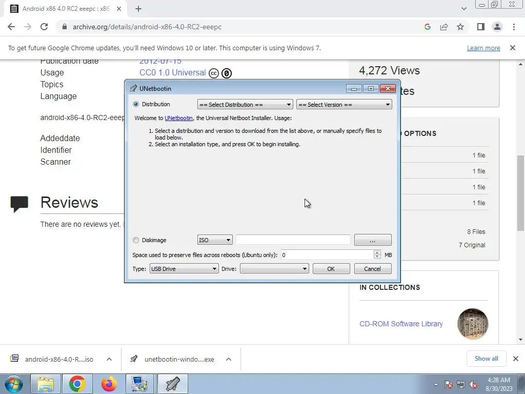Open the ISO diskimage format dropdown
This screenshot has height=394, width=525.
(215, 240)
